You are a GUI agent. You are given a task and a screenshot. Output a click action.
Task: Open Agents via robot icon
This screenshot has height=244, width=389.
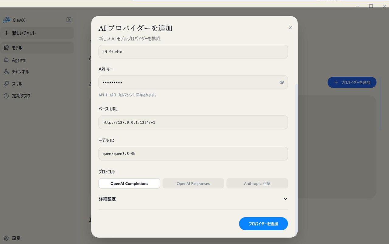[x=6, y=60]
